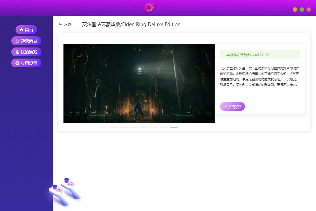Select the fourth carousel slide indicator
Image resolution: width=316 pixels, height=211 pixels.
(134, 127)
